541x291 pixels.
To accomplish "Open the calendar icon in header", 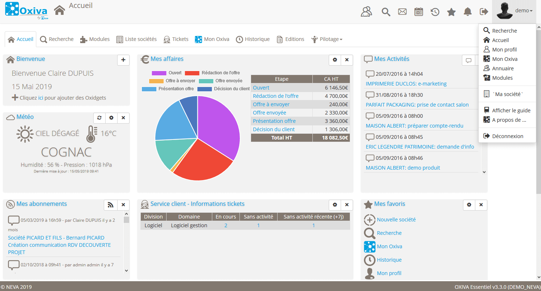I will (419, 12).
